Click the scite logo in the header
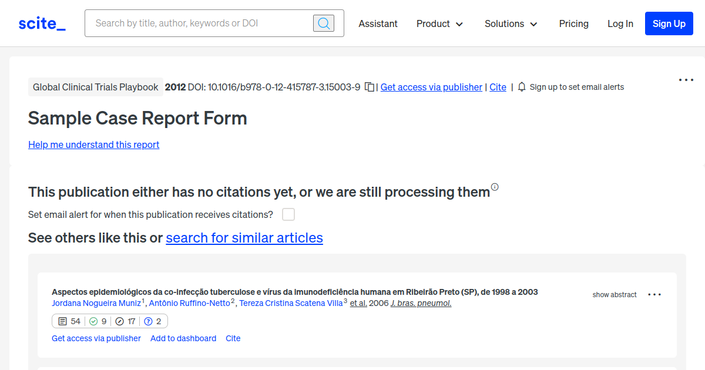The image size is (705, 370). (41, 23)
